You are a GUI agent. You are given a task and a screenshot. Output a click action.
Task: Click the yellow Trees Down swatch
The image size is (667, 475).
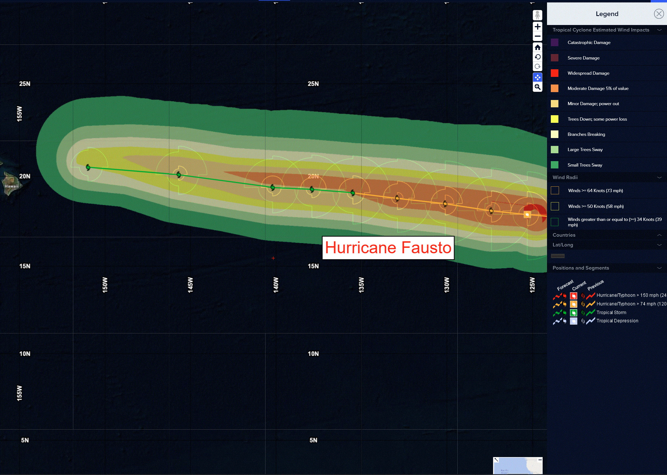pos(554,119)
